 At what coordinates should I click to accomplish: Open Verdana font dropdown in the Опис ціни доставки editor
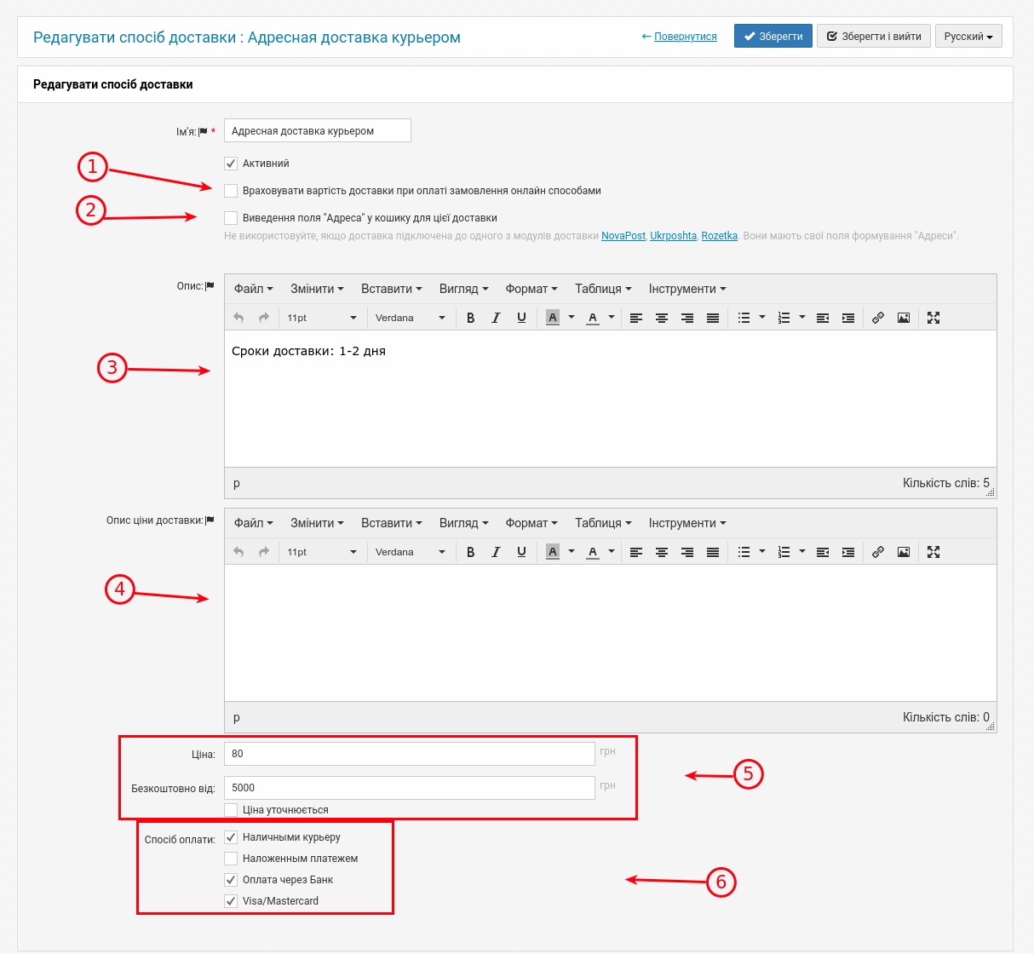(x=411, y=552)
